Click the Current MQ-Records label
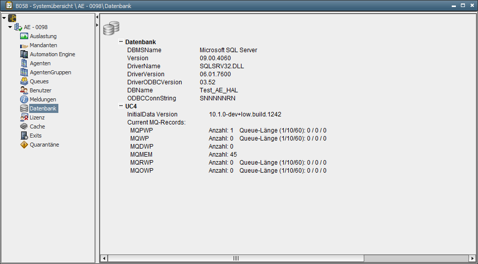 156,122
